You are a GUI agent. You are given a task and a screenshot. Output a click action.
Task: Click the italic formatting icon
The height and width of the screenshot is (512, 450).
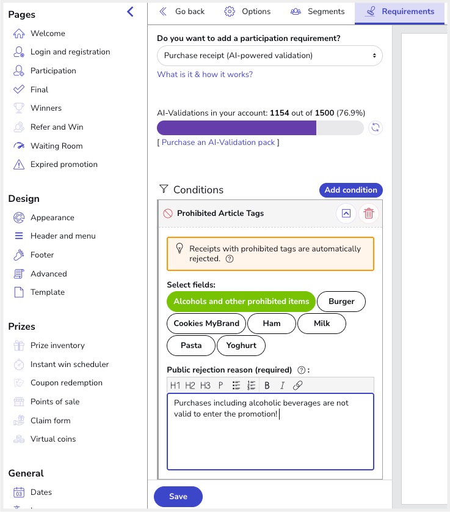coord(282,385)
